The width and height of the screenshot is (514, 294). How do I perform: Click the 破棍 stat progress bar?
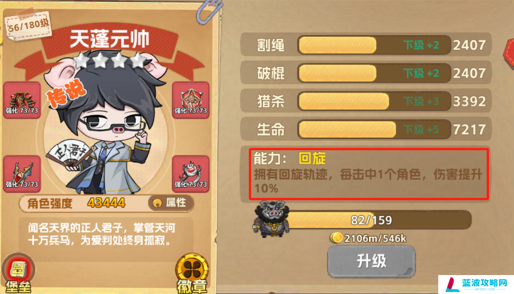click(x=374, y=73)
